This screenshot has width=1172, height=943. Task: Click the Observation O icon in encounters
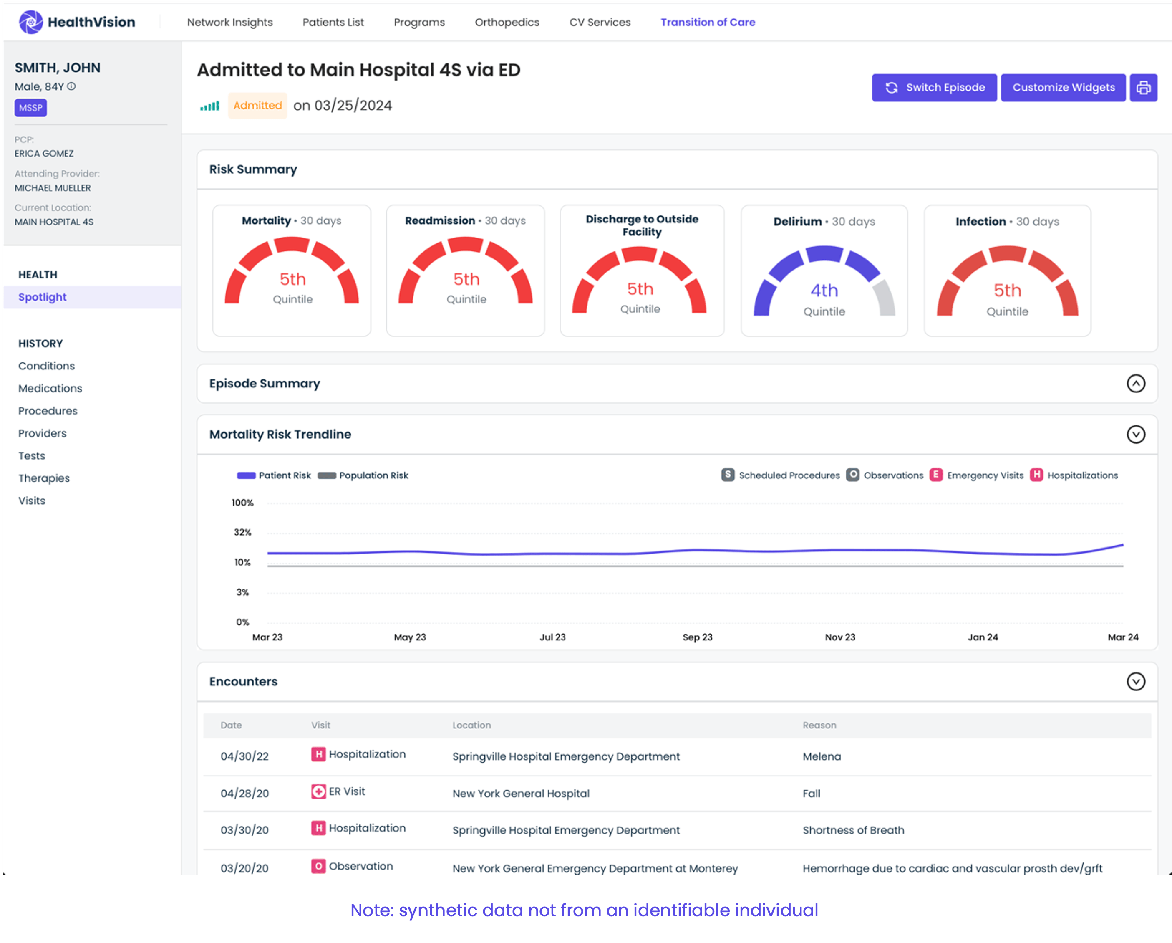(318, 866)
